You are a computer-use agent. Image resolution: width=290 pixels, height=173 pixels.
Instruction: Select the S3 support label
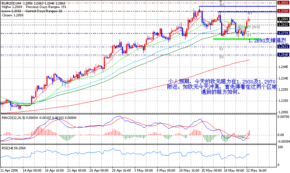click(221, 57)
